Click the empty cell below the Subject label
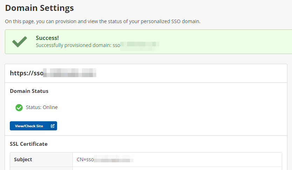The width and height of the screenshot is (292, 170). tap(41, 168)
